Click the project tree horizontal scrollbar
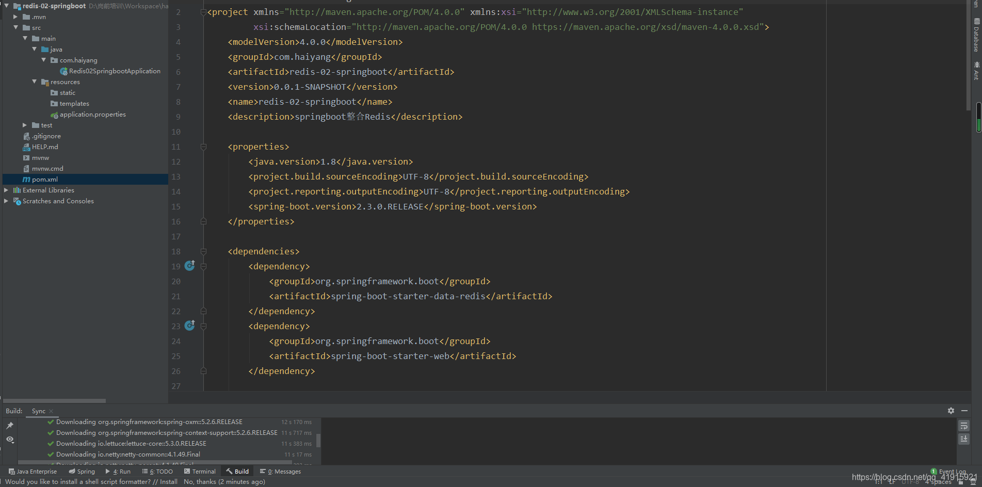Viewport: 982px width, 487px height. 54,401
